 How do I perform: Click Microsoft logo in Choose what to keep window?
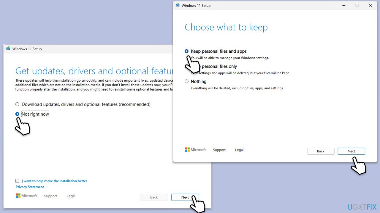[195, 150]
